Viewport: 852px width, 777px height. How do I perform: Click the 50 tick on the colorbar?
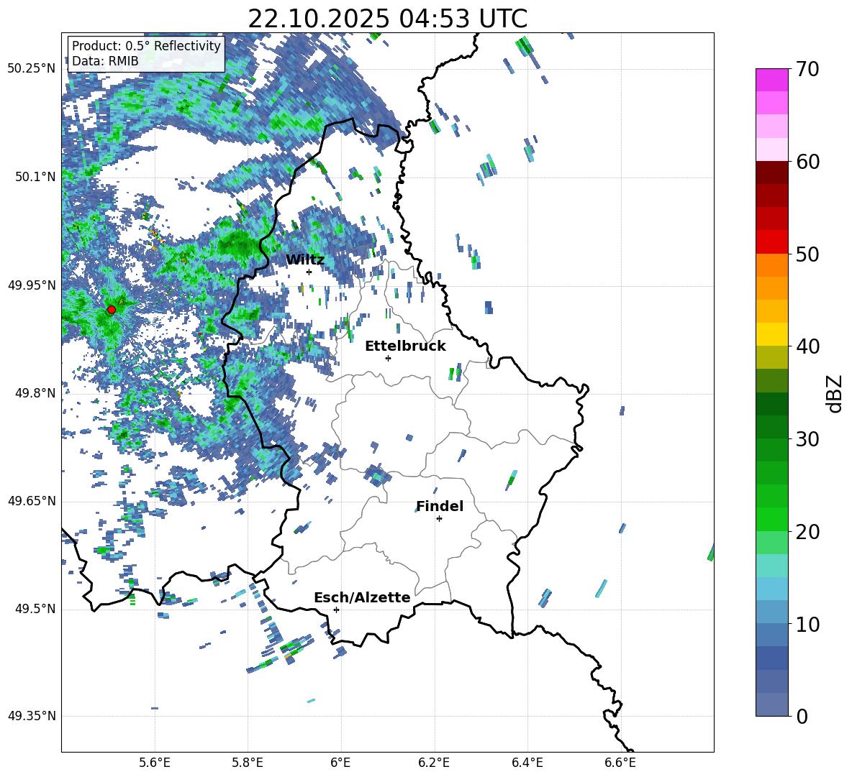coord(807,254)
